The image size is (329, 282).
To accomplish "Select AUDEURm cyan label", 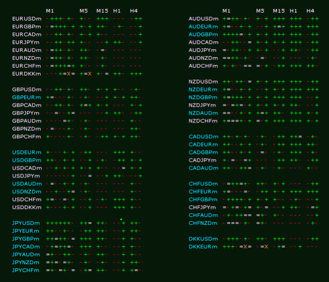I will (203, 27).
